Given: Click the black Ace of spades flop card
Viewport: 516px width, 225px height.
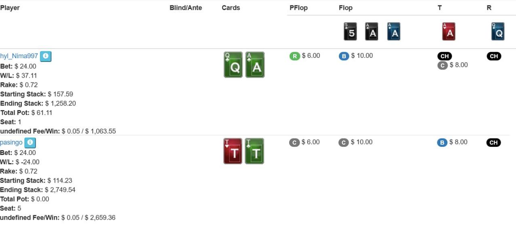Looking at the screenshot, I should coord(372,32).
